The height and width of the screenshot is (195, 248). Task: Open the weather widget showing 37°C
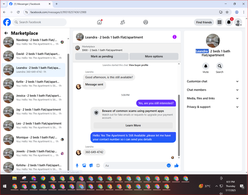point(205,186)
